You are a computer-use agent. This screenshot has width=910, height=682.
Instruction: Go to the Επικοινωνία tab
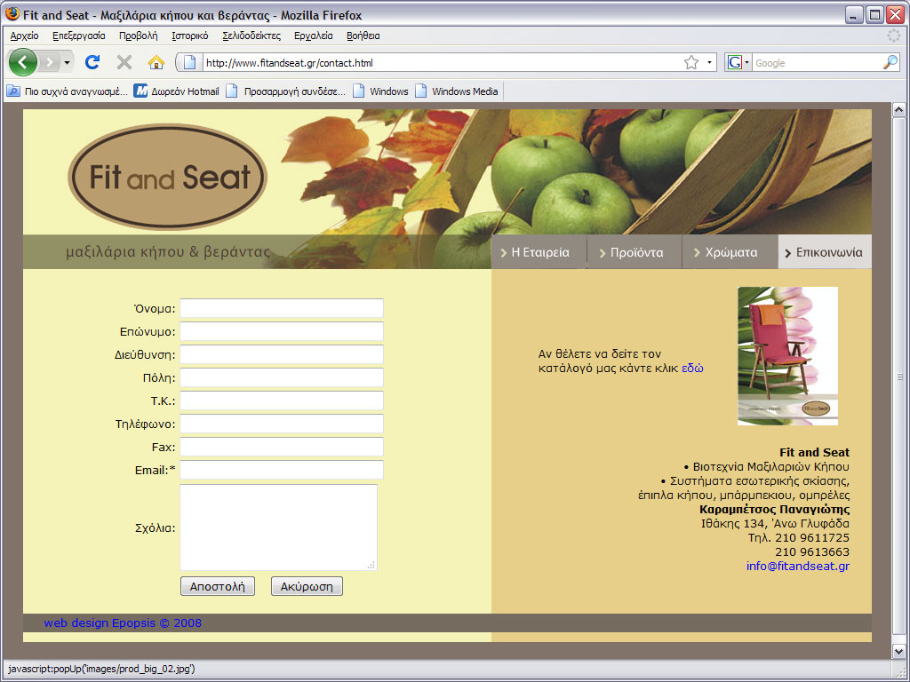[825, 252]
